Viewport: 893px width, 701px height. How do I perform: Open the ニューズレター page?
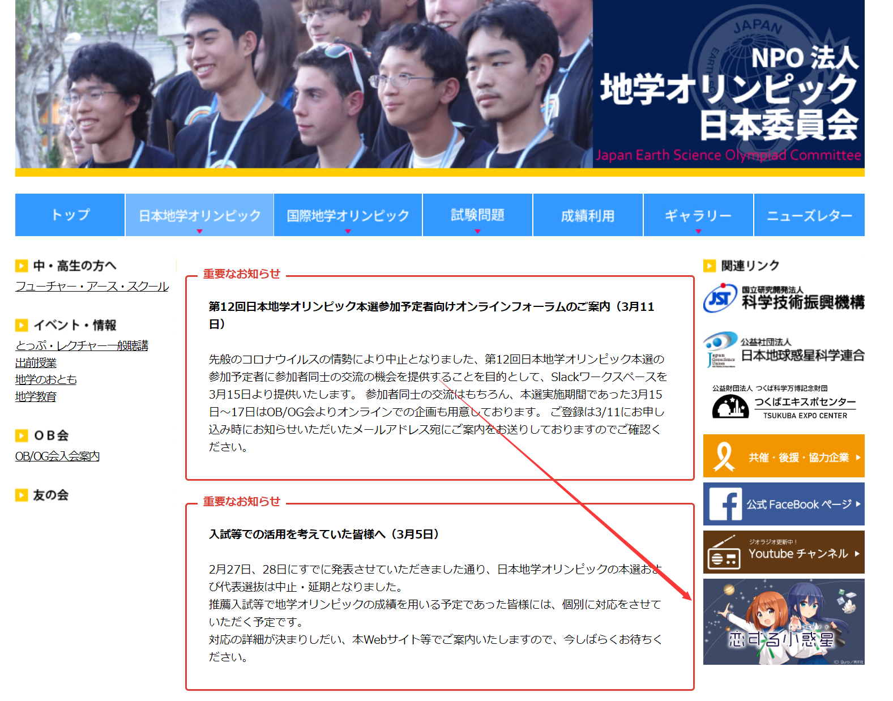809,215
